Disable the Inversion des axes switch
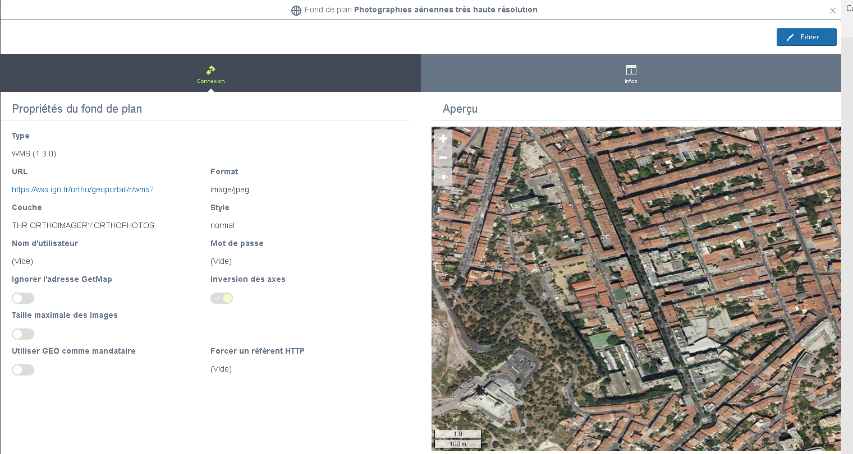853x454 pixels. click(222, 298)
